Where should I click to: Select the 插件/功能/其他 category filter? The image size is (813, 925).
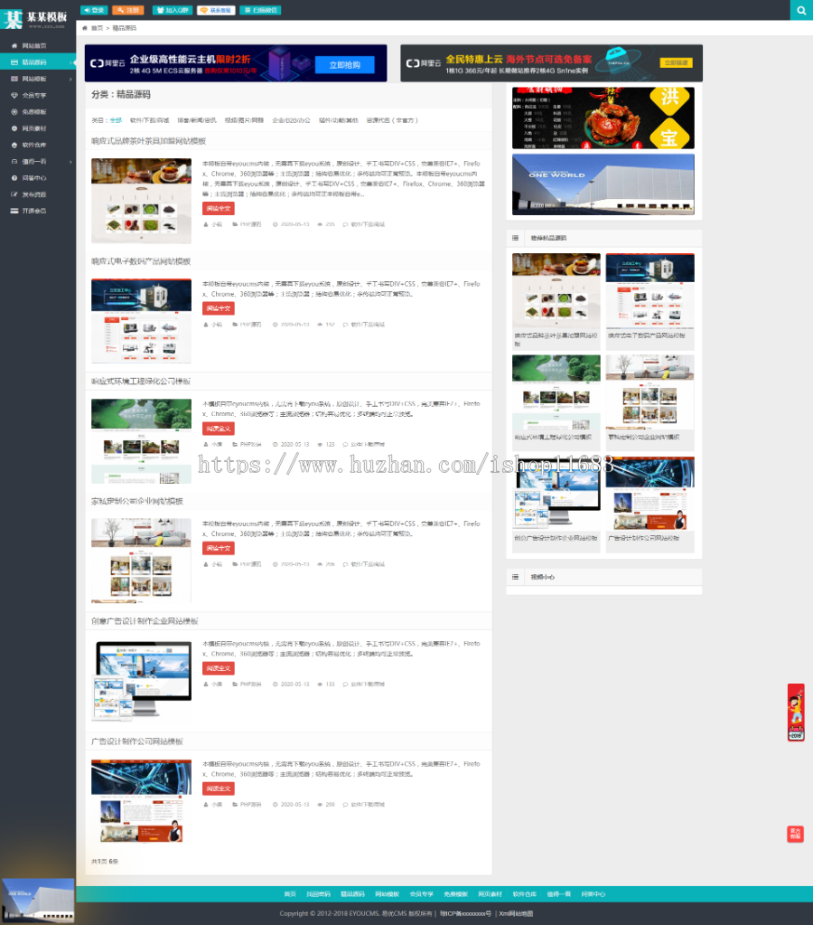[339, 120]
